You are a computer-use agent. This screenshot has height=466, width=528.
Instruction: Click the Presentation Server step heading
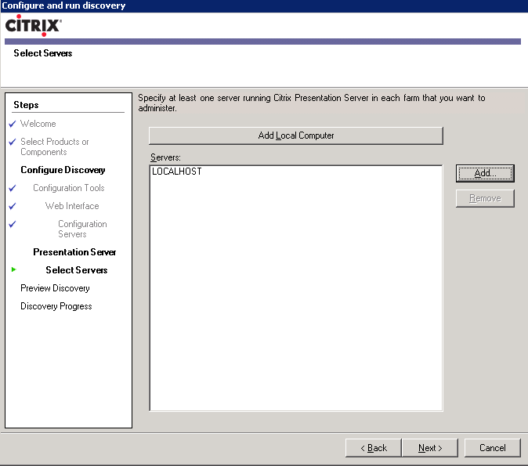pos(74,252)
